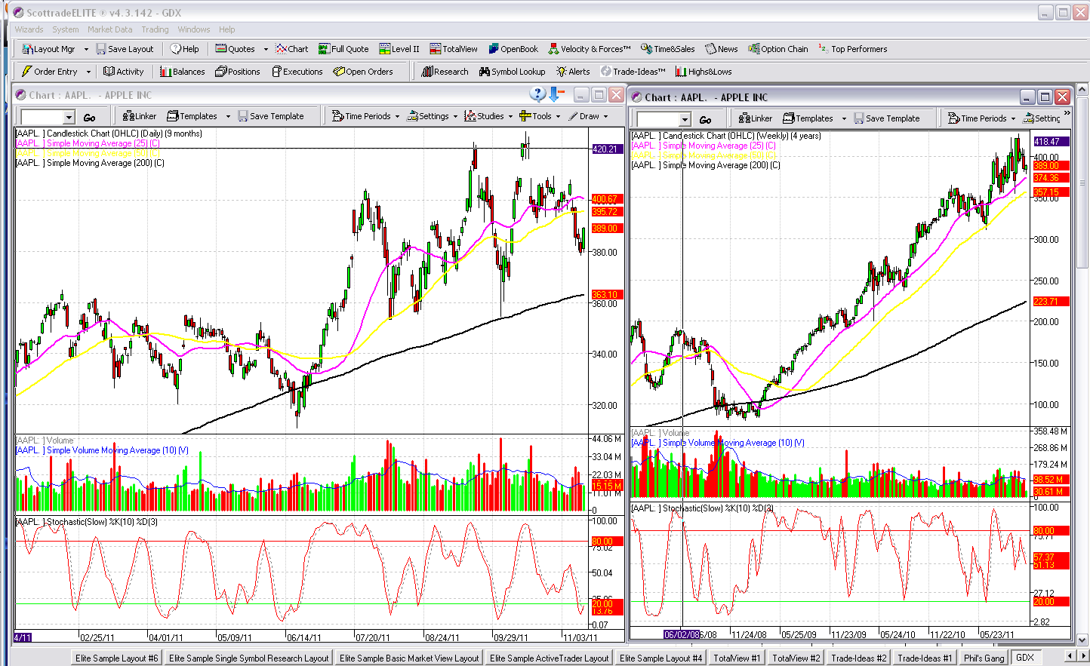This screenshot has height=666, width=1090.
Task: Click layout tabs left scroll arrow
Action: tap(1070, 657)
